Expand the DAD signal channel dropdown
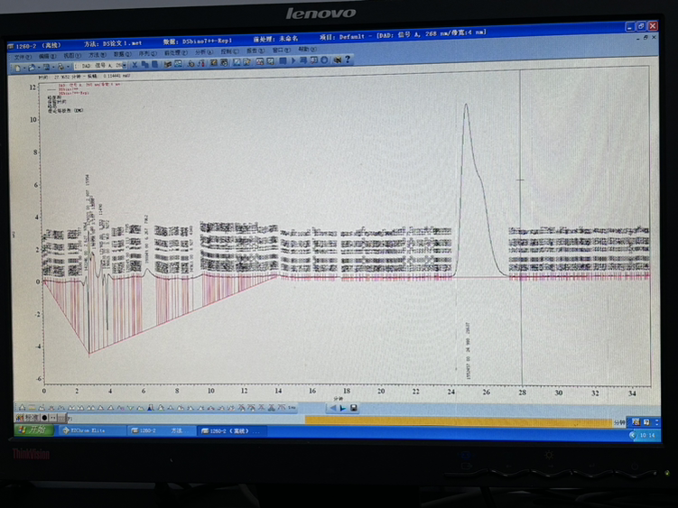The image size is (678, 508). [123, 65]
